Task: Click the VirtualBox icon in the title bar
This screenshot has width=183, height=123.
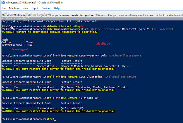Action: click(3, 3)
